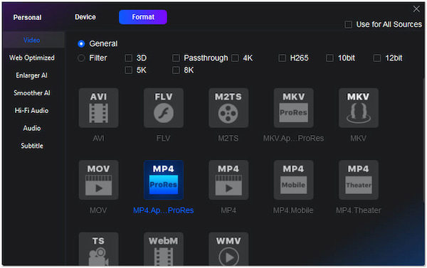Screen dimensions: 427x268
Task: Select the Filter radio button
Action: [x=81, y=58]
